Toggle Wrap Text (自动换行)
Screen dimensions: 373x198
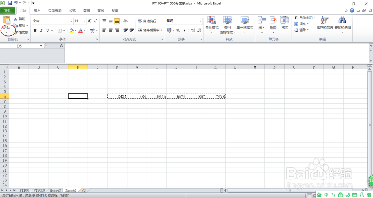pos(147,21)
